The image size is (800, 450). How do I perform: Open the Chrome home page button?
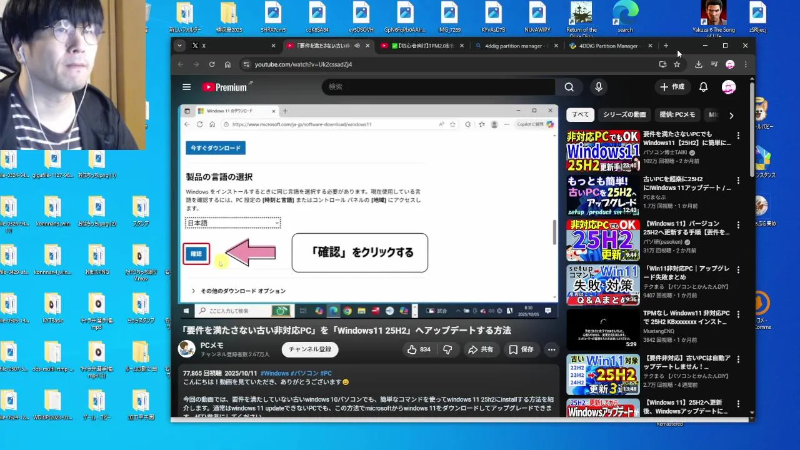(227, 64)
